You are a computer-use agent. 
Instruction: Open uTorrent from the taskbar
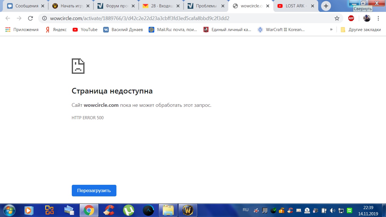[x=129, y=210]
